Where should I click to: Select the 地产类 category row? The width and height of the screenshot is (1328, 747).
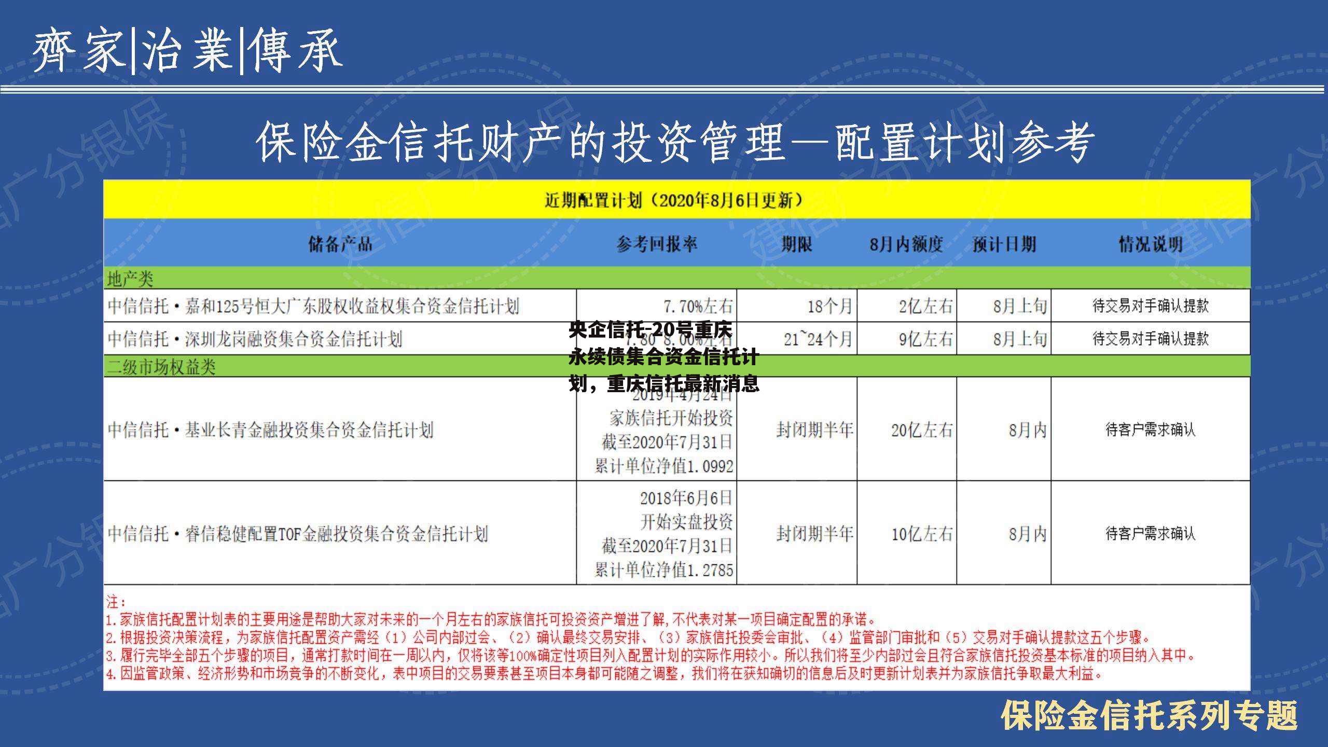[x=676, y=279]
